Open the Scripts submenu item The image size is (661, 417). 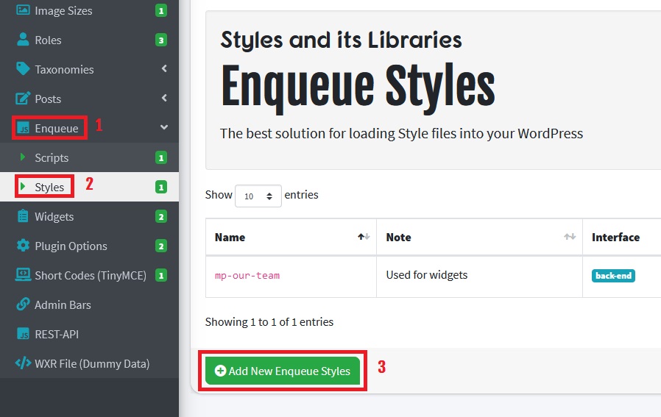point(52,158)
